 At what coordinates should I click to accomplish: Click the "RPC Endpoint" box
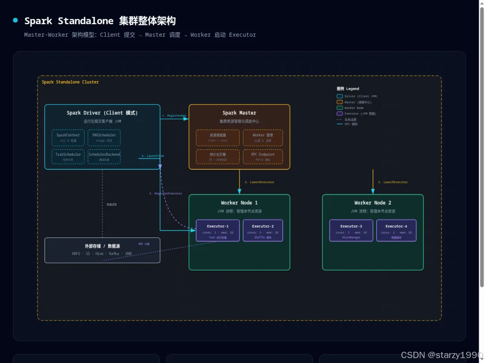coord(263,157)
